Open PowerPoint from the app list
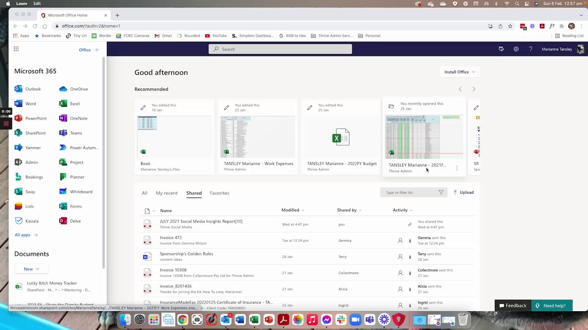 (x=31, y=118)
